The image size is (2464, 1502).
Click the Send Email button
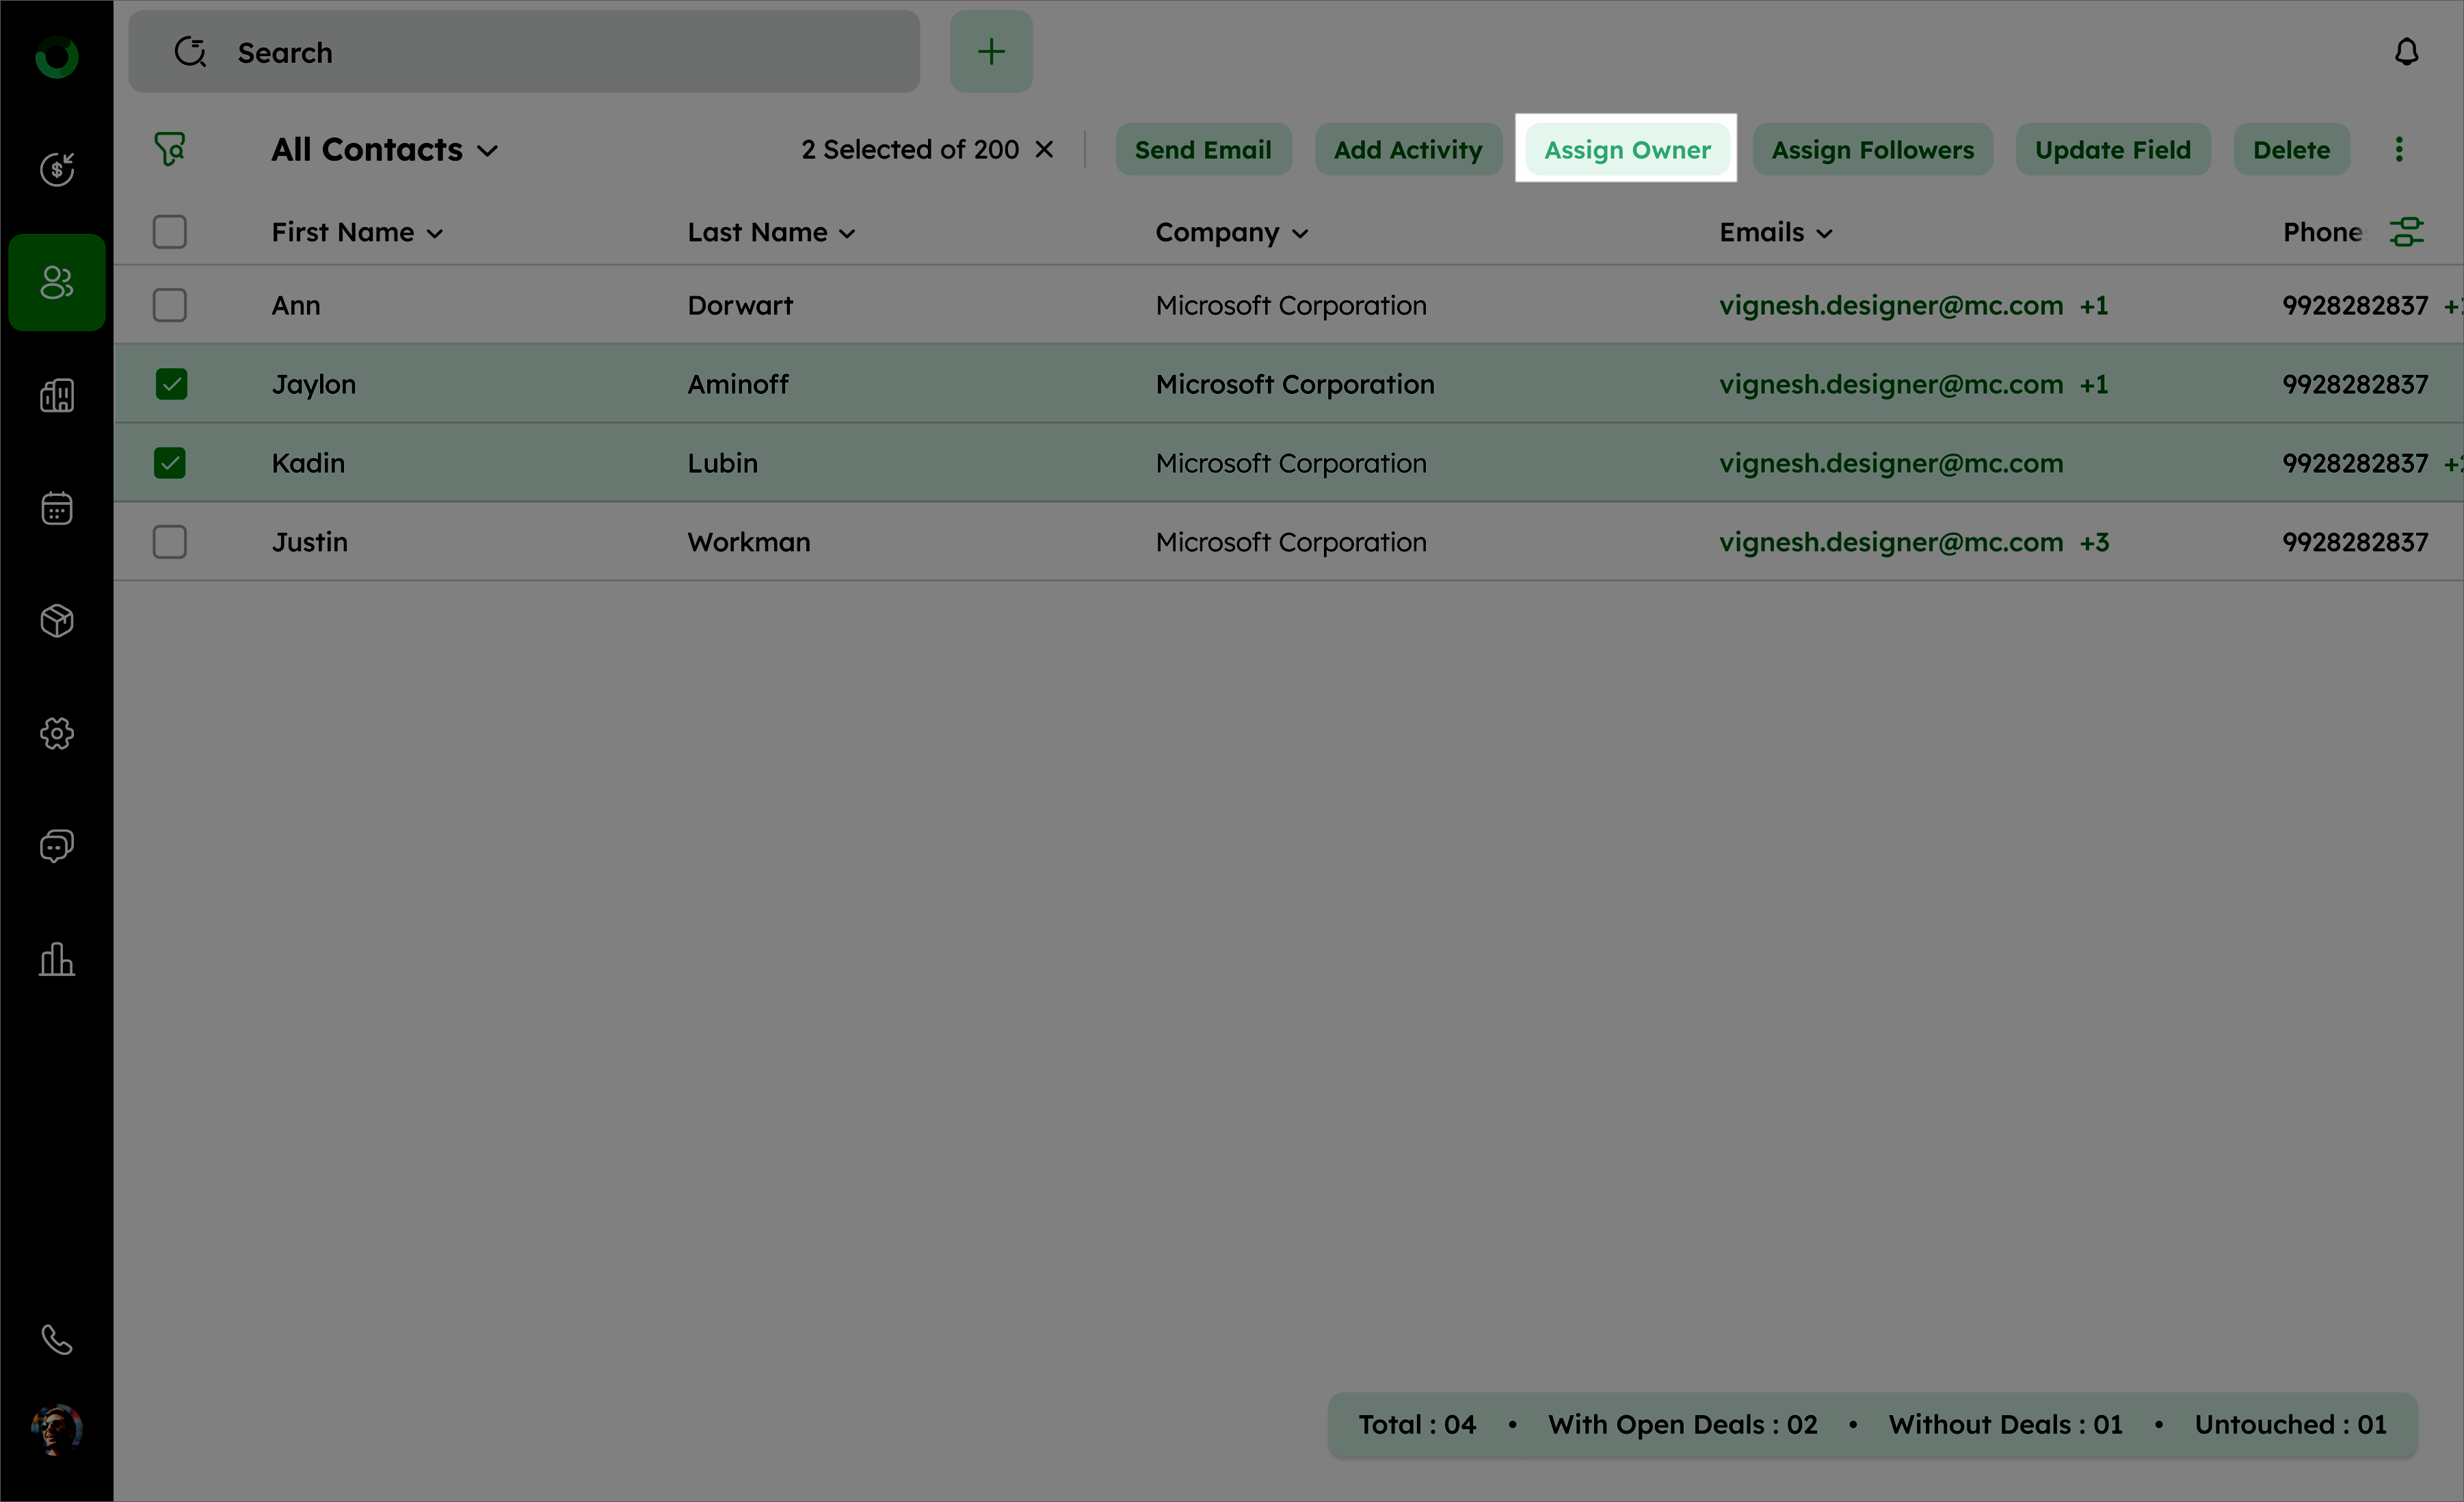1202,150
